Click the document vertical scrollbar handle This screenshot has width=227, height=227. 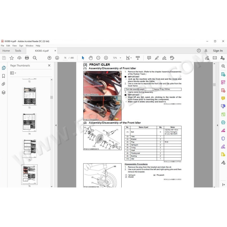[x=214, y=85]
